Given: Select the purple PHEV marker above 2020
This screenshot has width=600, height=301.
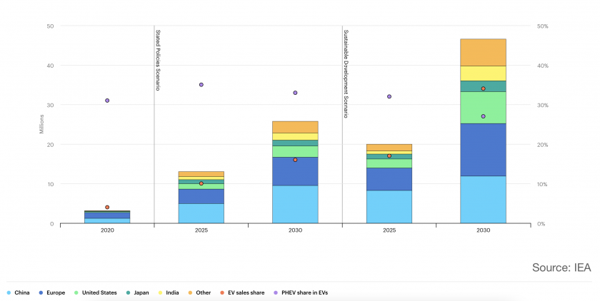Looking at the screenshot, I should [107, 101].
